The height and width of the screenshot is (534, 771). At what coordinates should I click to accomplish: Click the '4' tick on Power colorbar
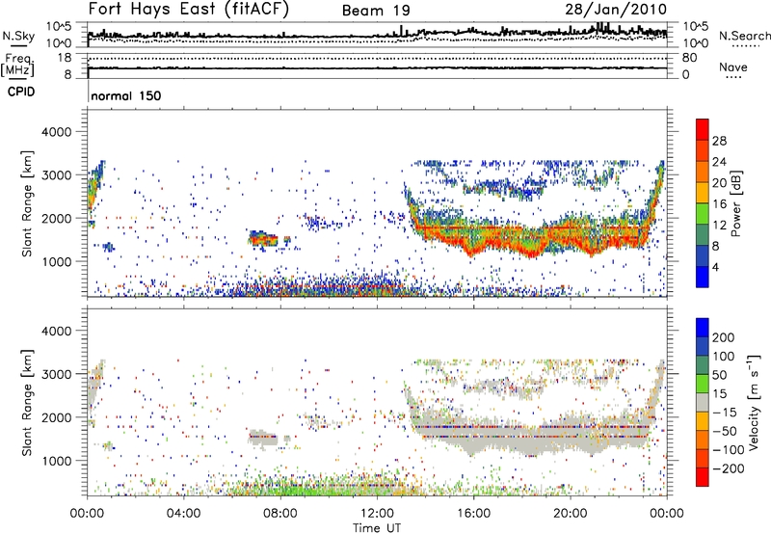pyautogui.click(x=716, y=267)
